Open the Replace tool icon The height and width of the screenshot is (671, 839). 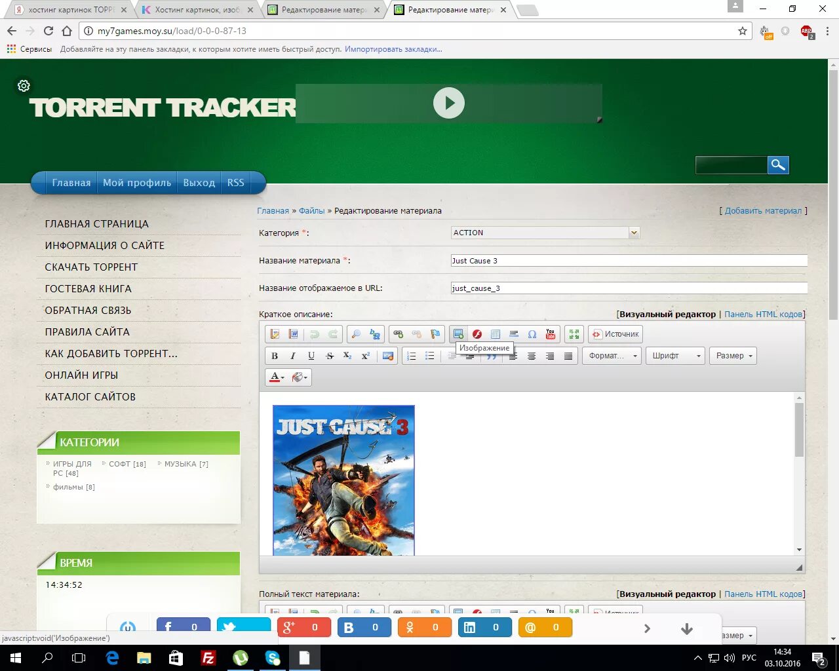pos(374,334)
